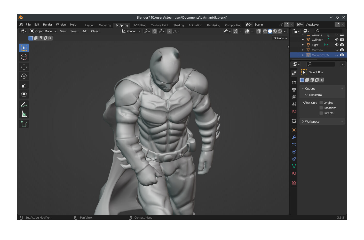Open the Object Constraints properties tab
The width and height of the screenshot is (364, 240).
294,159
